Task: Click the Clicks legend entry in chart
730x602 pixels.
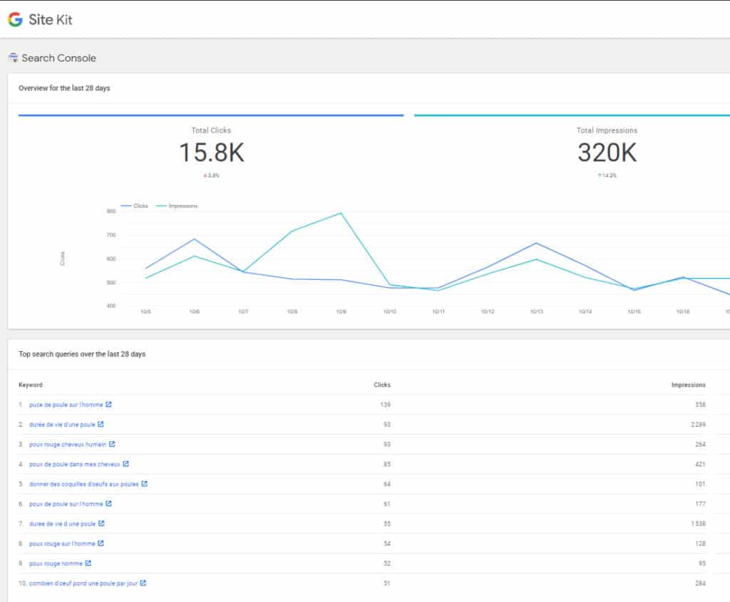Action: [x=135, y=206]
